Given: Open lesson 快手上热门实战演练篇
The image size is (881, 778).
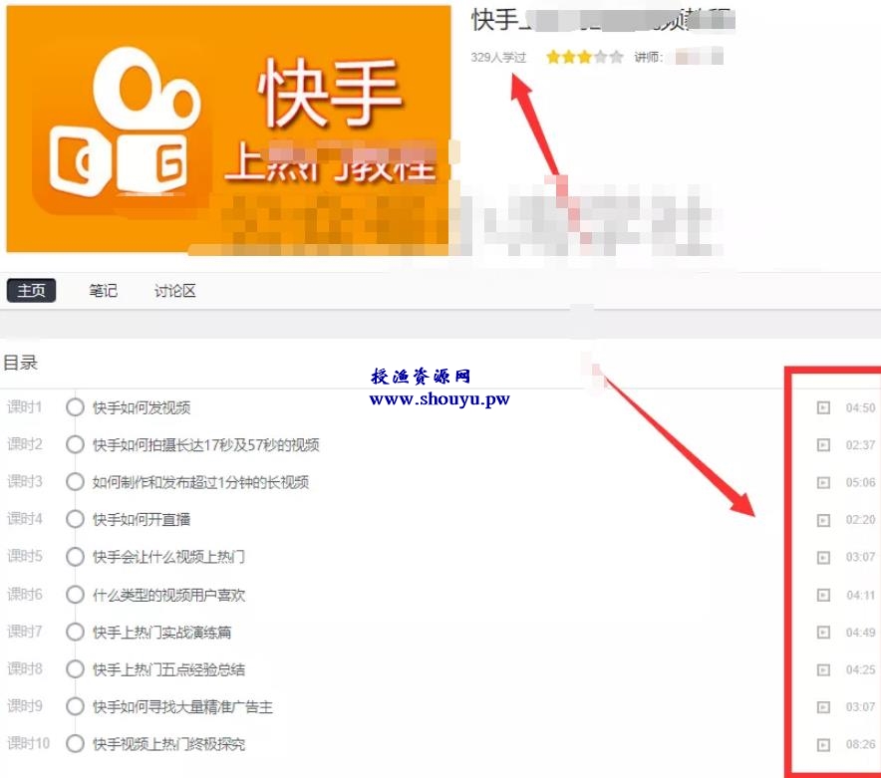Looking at the screenshot, I should tap(161, 632).
